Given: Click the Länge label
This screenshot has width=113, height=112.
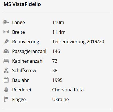Looking at the screenshot, I should click(19, 23).
